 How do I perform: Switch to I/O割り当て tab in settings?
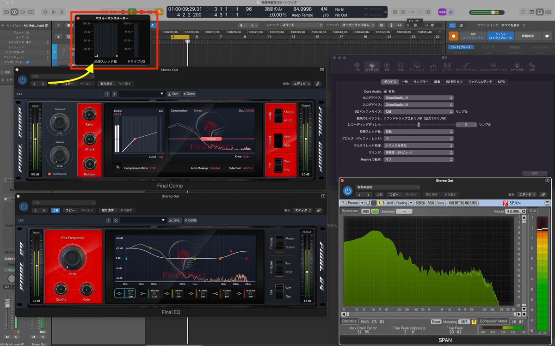click(x=454, y=81)
